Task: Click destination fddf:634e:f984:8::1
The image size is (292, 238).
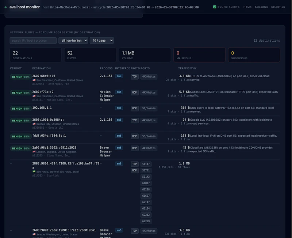Action: [49, 136]
